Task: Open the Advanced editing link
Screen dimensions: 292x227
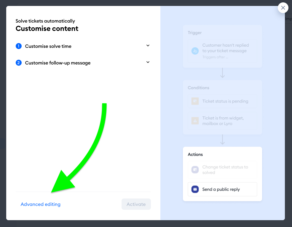Action: click(x=41, y=204)
